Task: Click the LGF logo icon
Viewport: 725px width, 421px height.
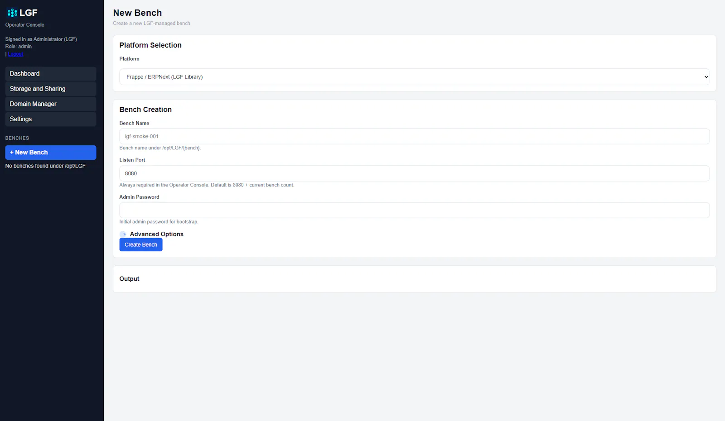Action: point(12,13)
